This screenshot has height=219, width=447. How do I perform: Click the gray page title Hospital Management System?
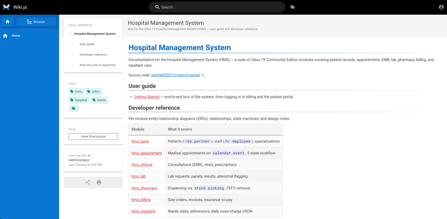166,23
